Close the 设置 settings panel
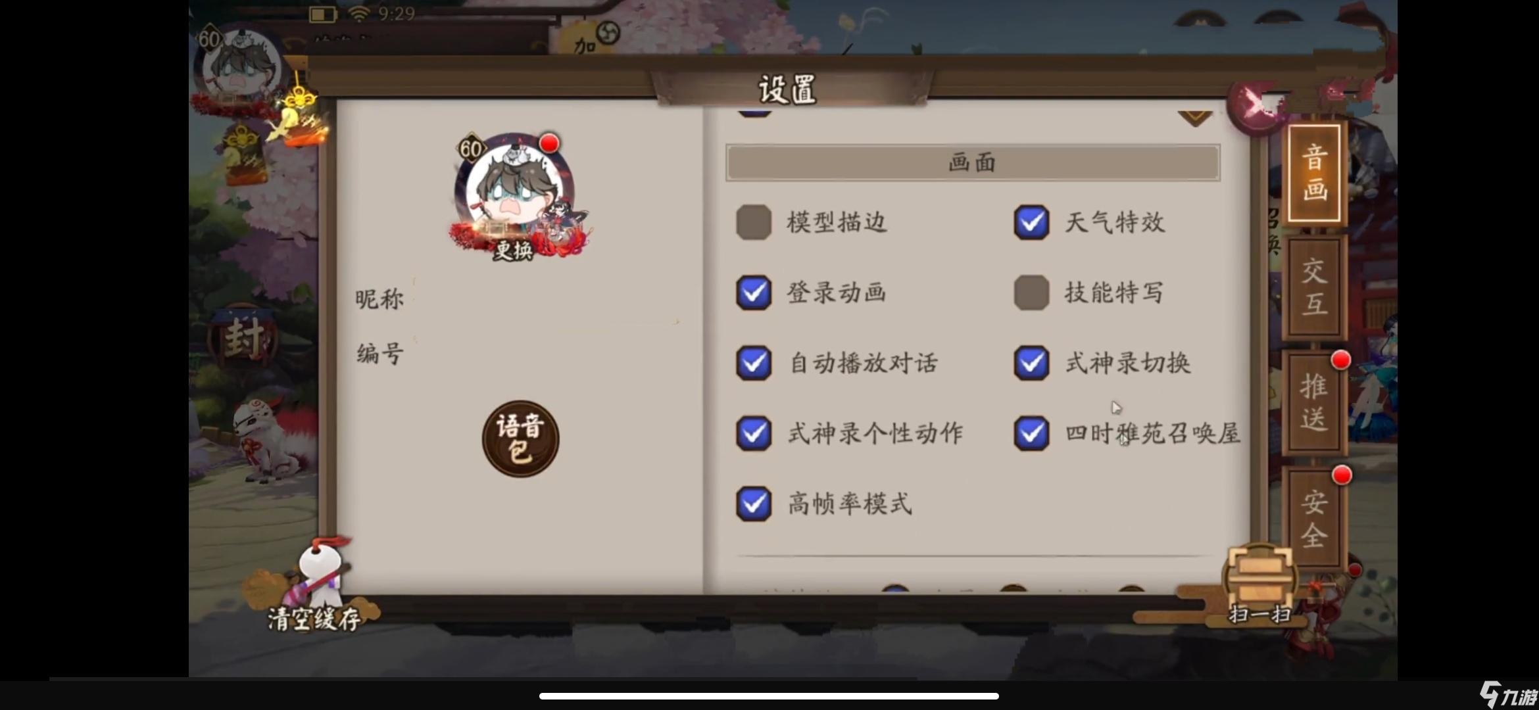Screen dimensions: 1539x710 pos(1256,106)
